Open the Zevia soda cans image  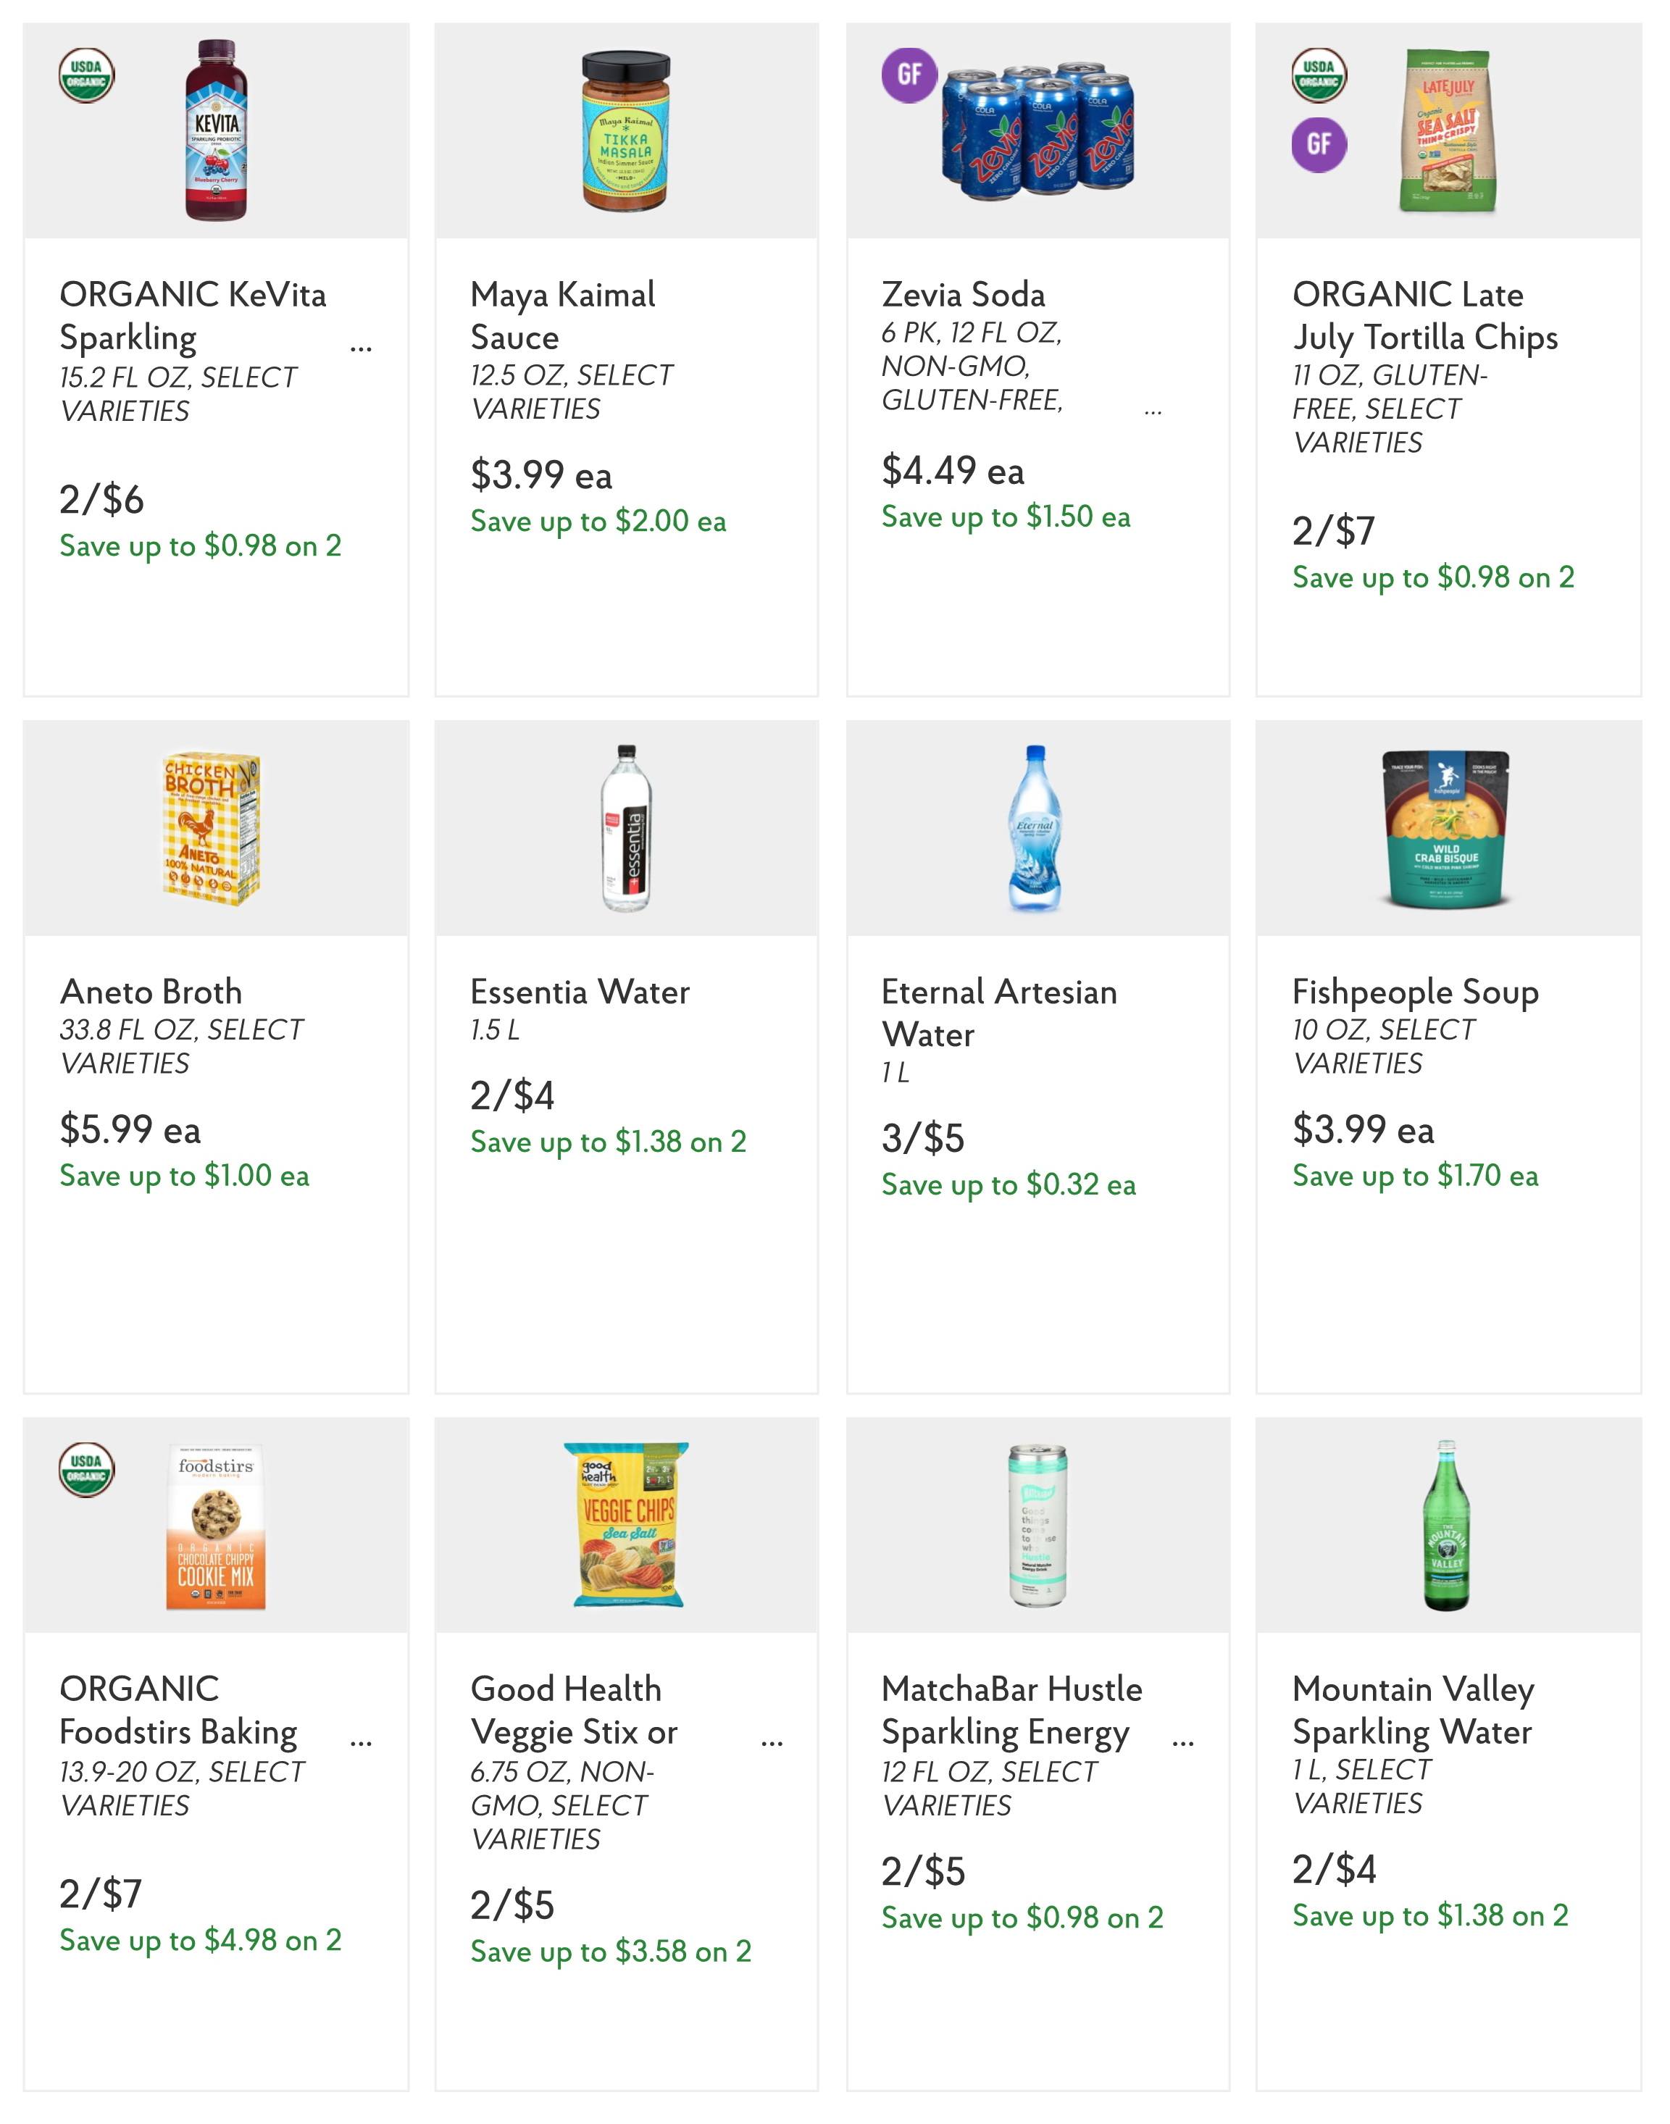tap(1038, 131)
